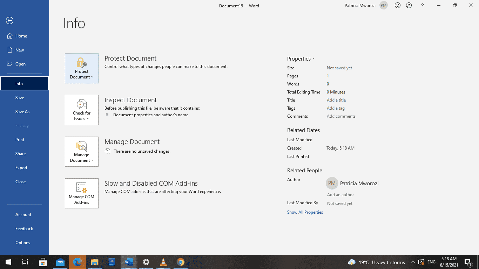Click Add a title in Properties
Image resolution: width=479 pixels, height=269 pixels.
336,100
